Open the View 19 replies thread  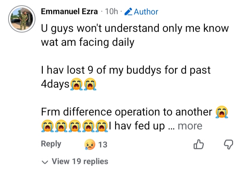click(x=80, y=161)
